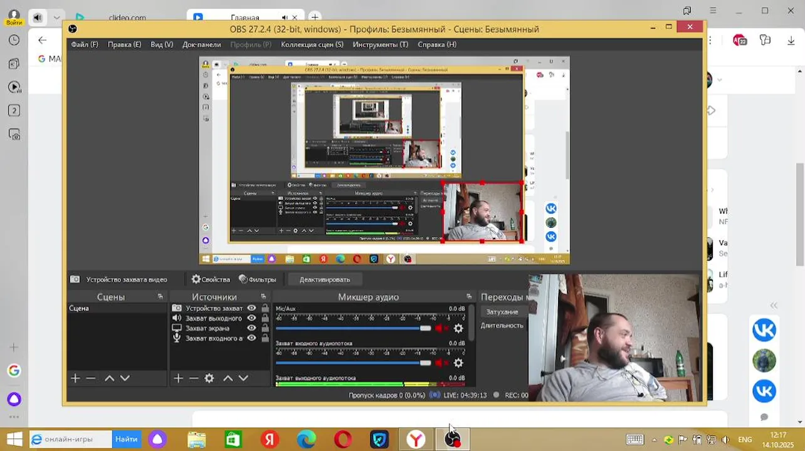Remove selected scene with minus icon
This screenshot has height=451, width=805.
pyautogui.click(x=91, y=378)
